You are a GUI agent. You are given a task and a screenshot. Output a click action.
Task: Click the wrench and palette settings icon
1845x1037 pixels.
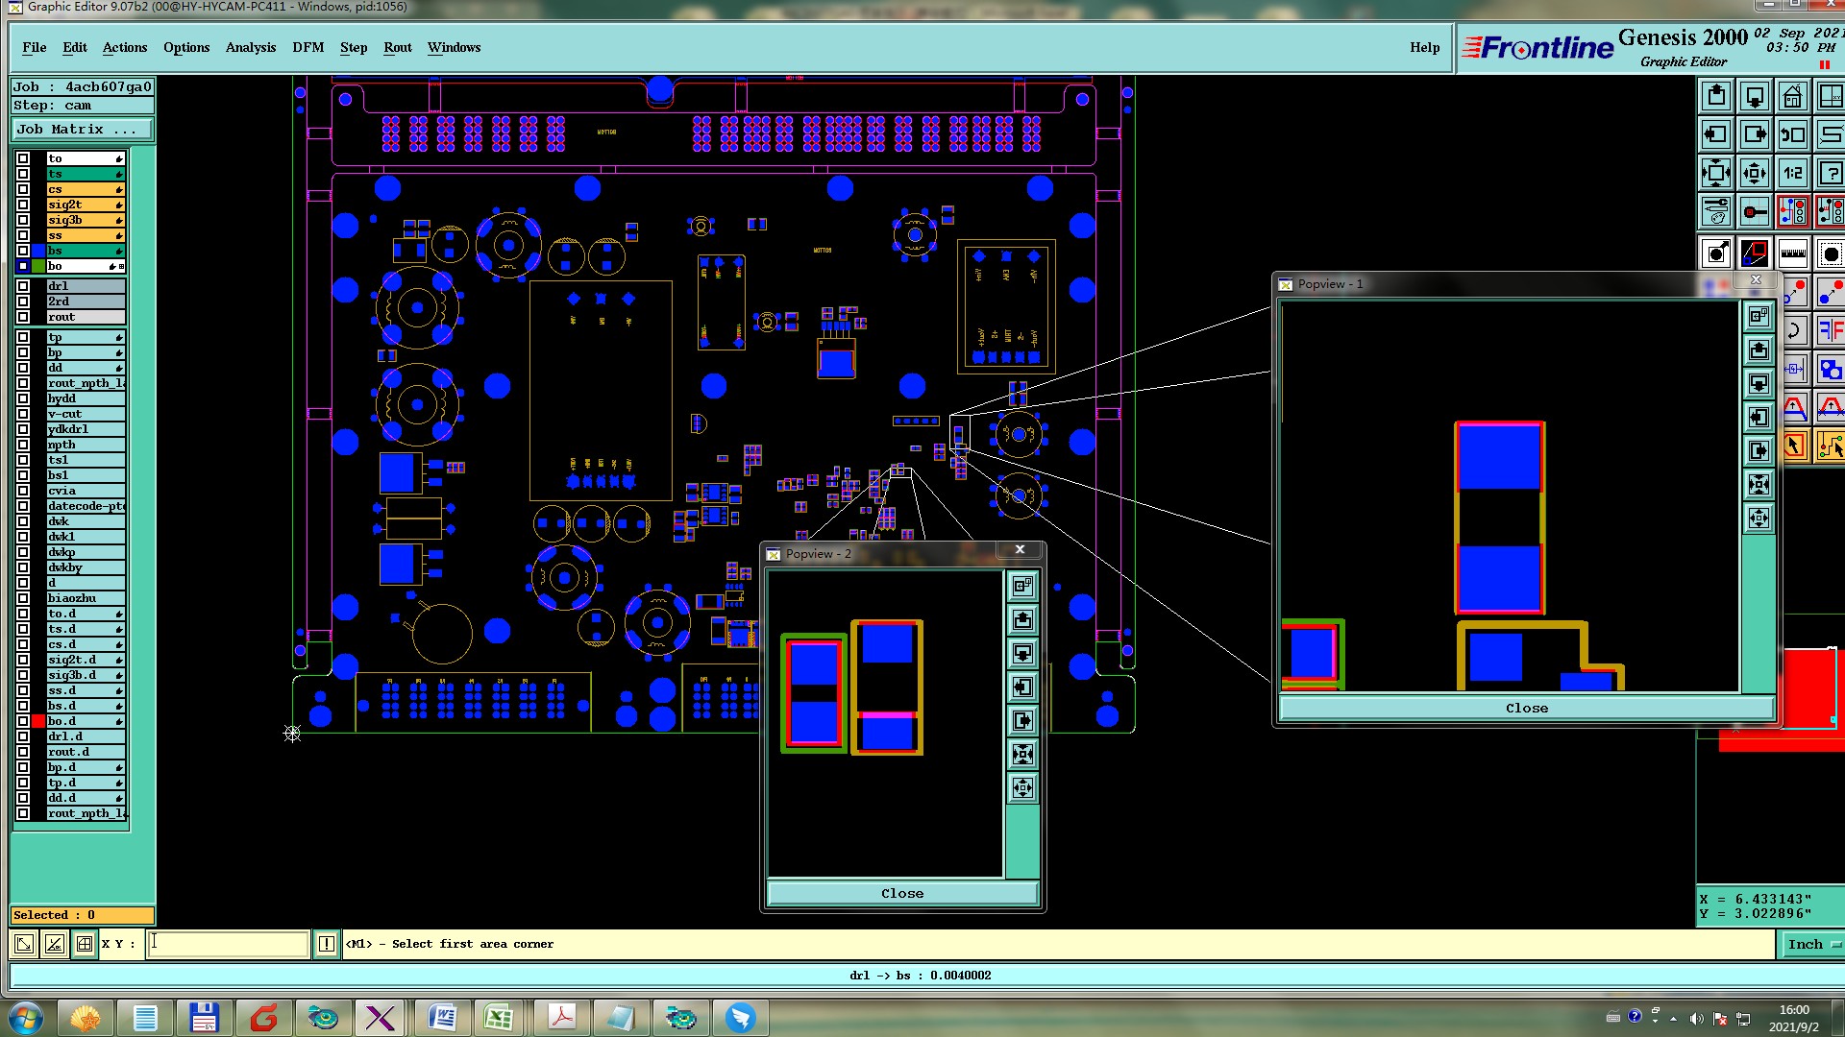point(1716,211)
